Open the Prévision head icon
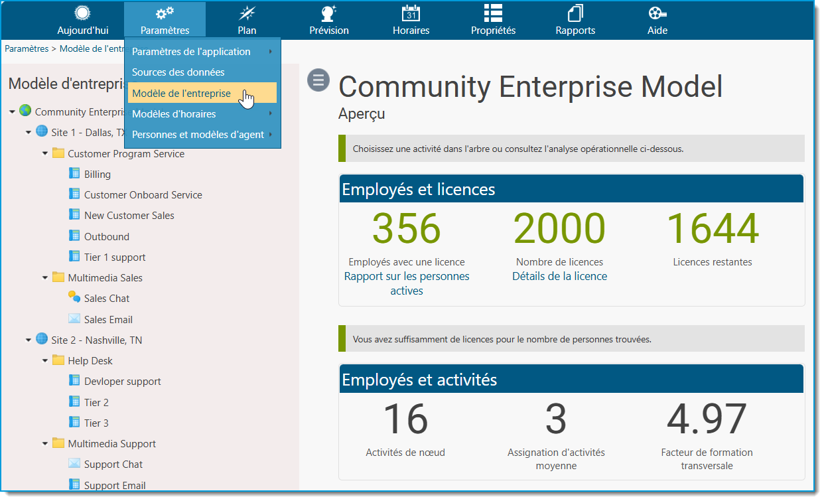This screenshot has width=824, height=501. point(328,13)
